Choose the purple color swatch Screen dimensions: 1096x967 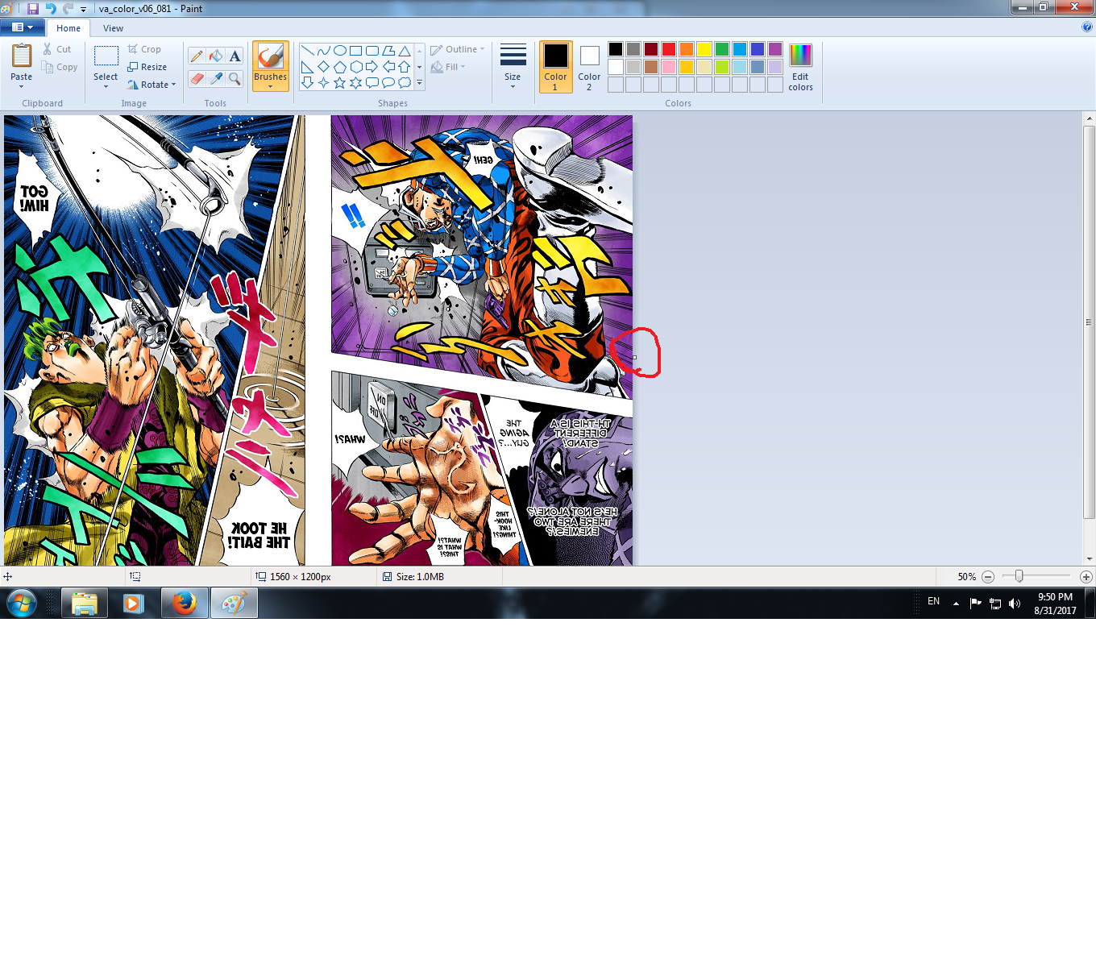click(x=775, y=49)
